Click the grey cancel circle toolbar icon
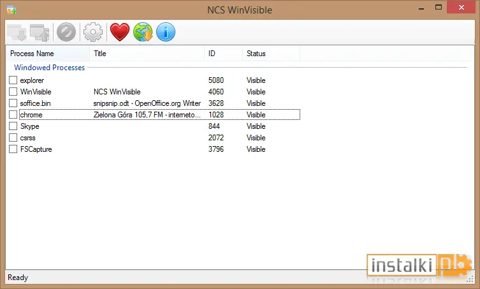480x289 pixels. 66,32
